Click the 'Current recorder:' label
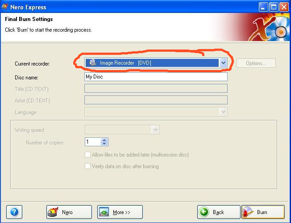The height and width of the screenshot is (223, 291). [32, 64]
